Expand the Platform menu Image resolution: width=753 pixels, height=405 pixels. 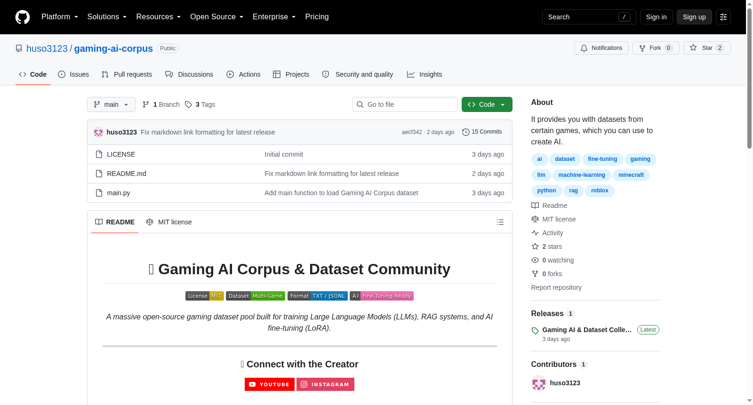(60, 17)
